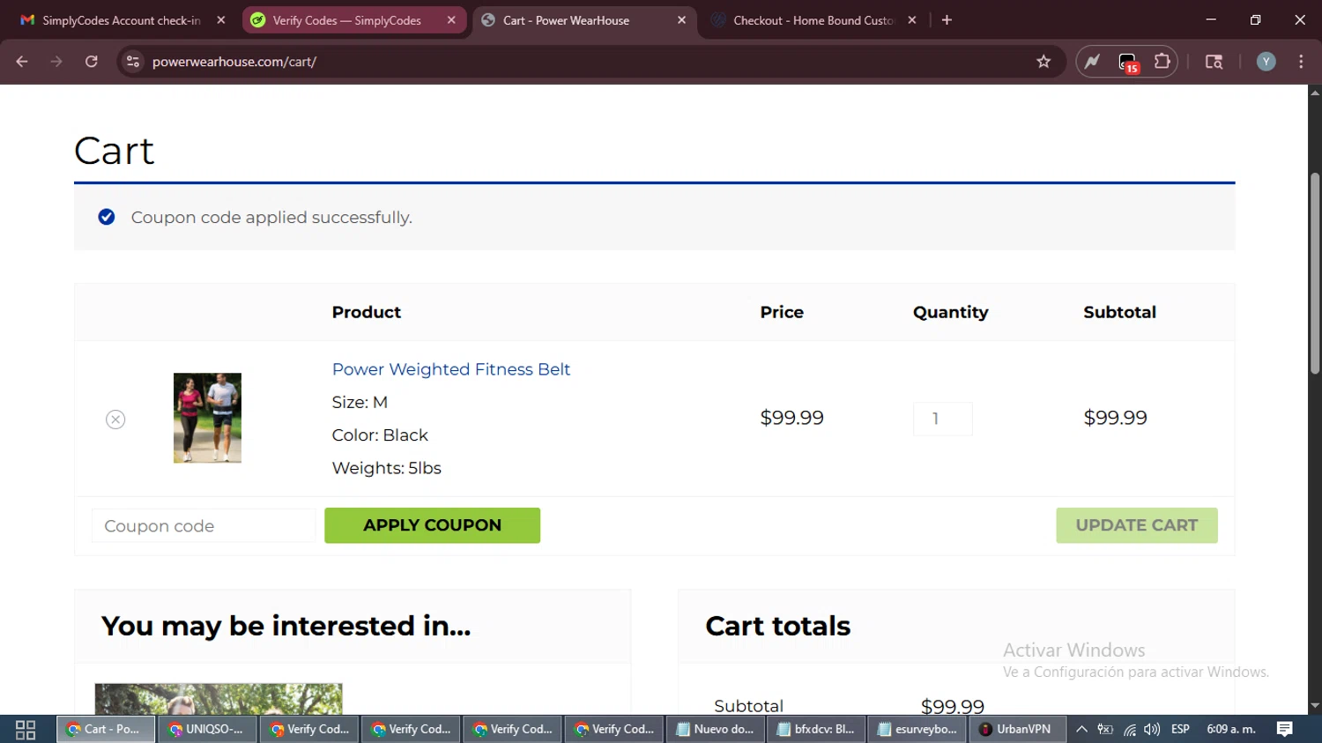The width and height of the screenshot is (1322, 743).
Task: Open the UNIQSO taskbar Chrome window
Action: click(x=208, y=730)
